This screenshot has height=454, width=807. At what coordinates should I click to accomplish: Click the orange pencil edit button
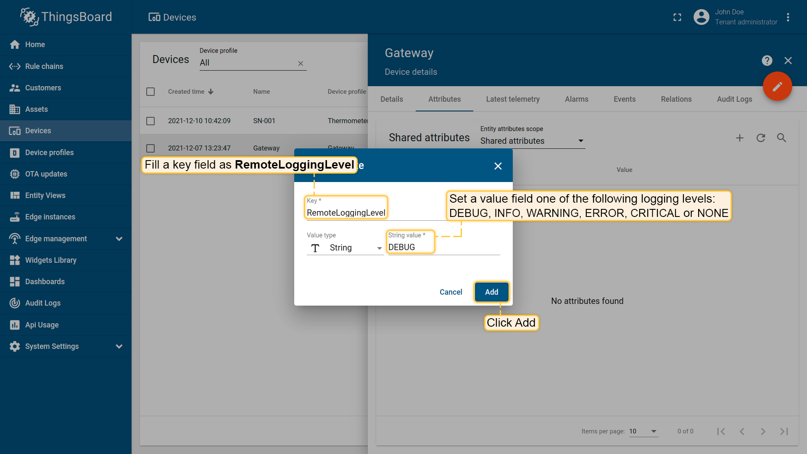(x=778, y=86)
